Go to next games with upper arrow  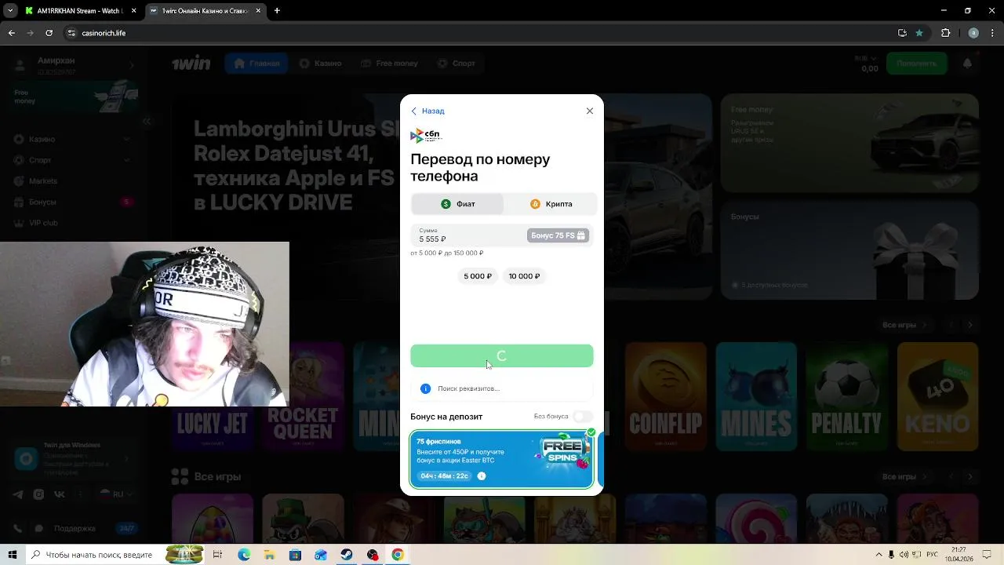coord(970,325)
